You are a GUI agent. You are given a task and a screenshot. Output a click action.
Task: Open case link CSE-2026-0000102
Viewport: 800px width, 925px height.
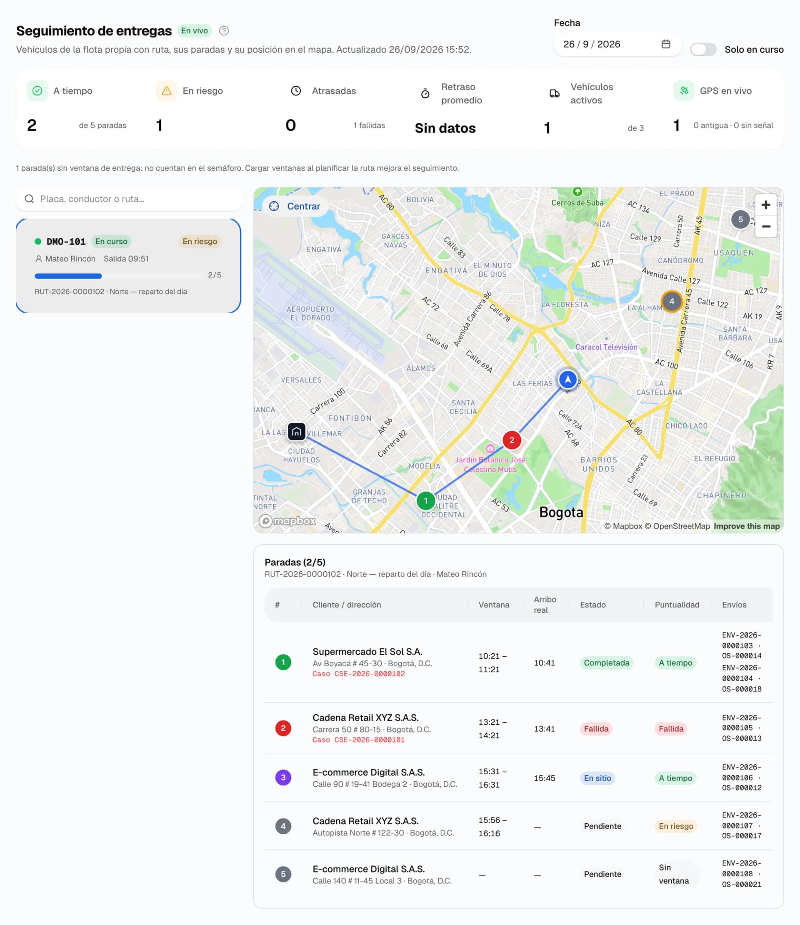[358, 674]
